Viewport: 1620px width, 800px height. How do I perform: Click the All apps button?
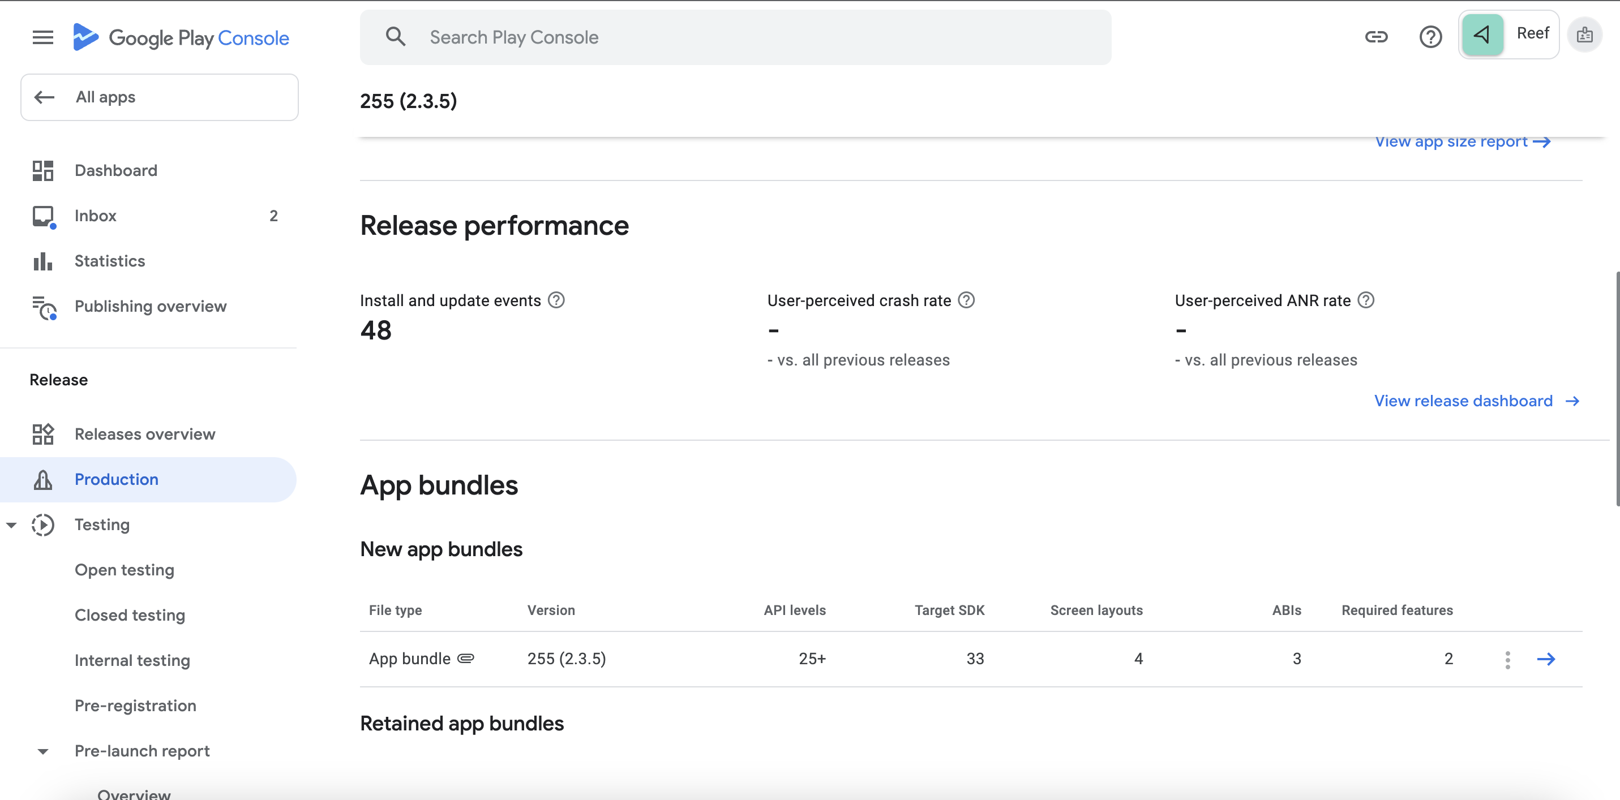click(159, 97)
